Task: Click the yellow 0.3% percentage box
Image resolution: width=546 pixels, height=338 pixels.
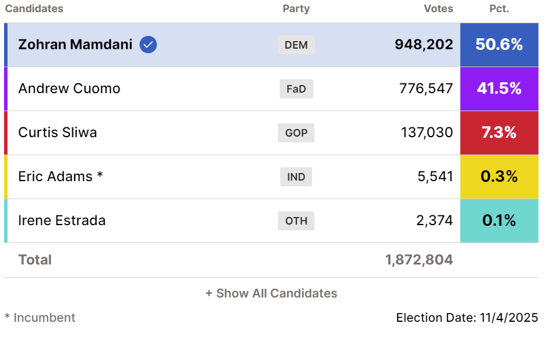Action: pyautogui.click(x=499, y=177)
